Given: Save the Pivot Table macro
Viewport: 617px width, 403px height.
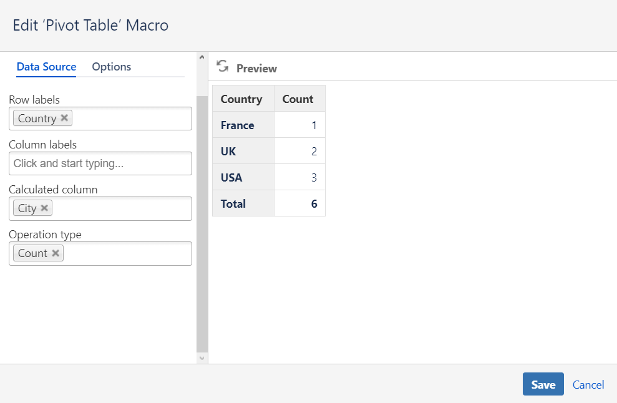Looking at the screenshot, I should (x=543, y=384).
